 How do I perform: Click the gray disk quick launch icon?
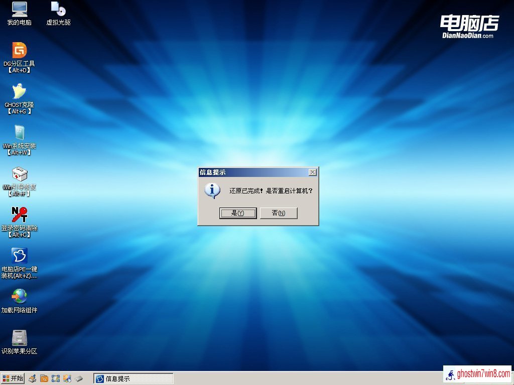(x=79, y=378)
